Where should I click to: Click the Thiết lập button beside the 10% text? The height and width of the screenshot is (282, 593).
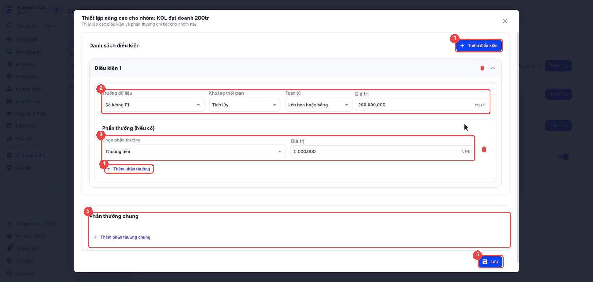tap(559, 66)
